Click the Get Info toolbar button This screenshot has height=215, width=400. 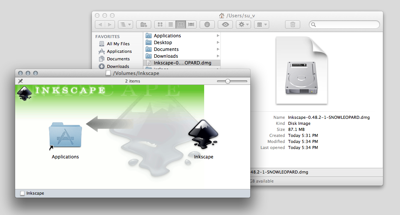(x=207, y=25)
